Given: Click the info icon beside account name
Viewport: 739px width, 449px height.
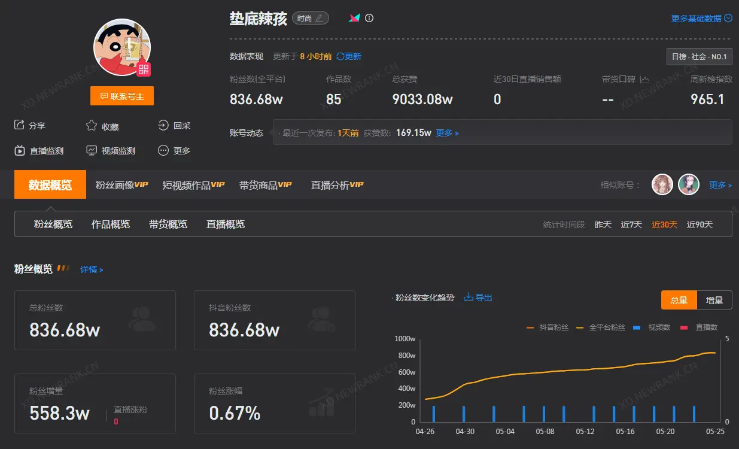Looking at the screenshot, I should pyautogui.click(x=369, y=18).
